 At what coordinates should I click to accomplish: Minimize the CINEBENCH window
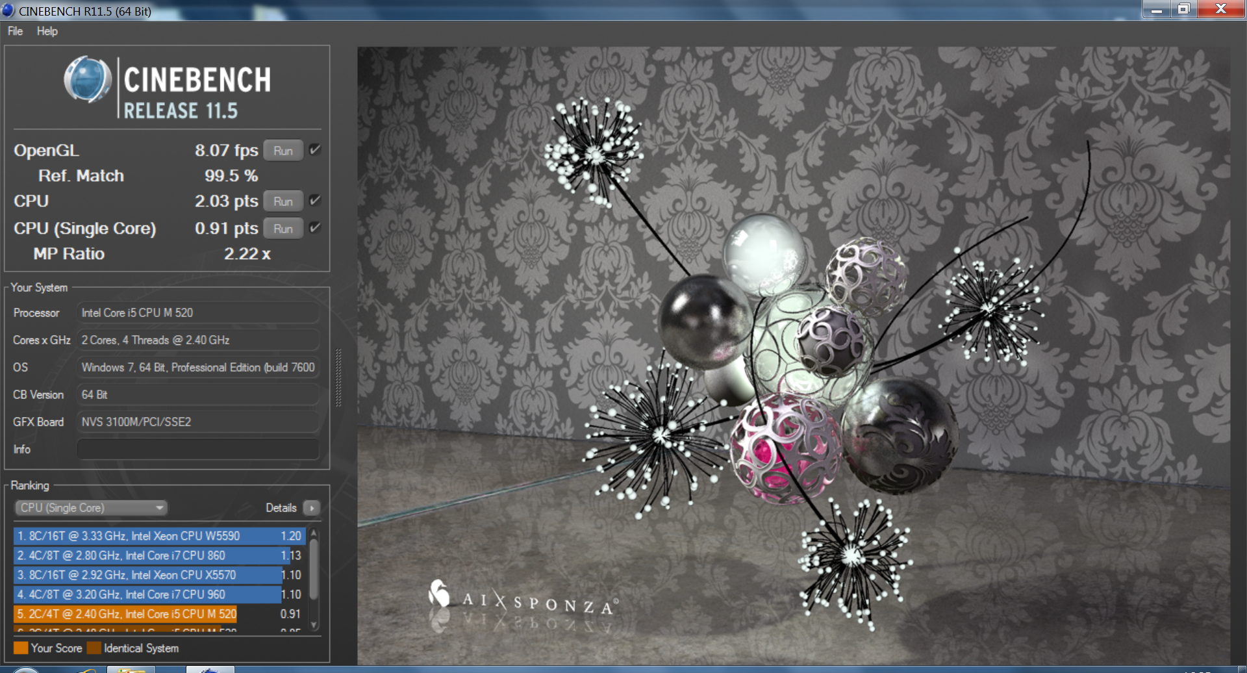coord(1157,9)
